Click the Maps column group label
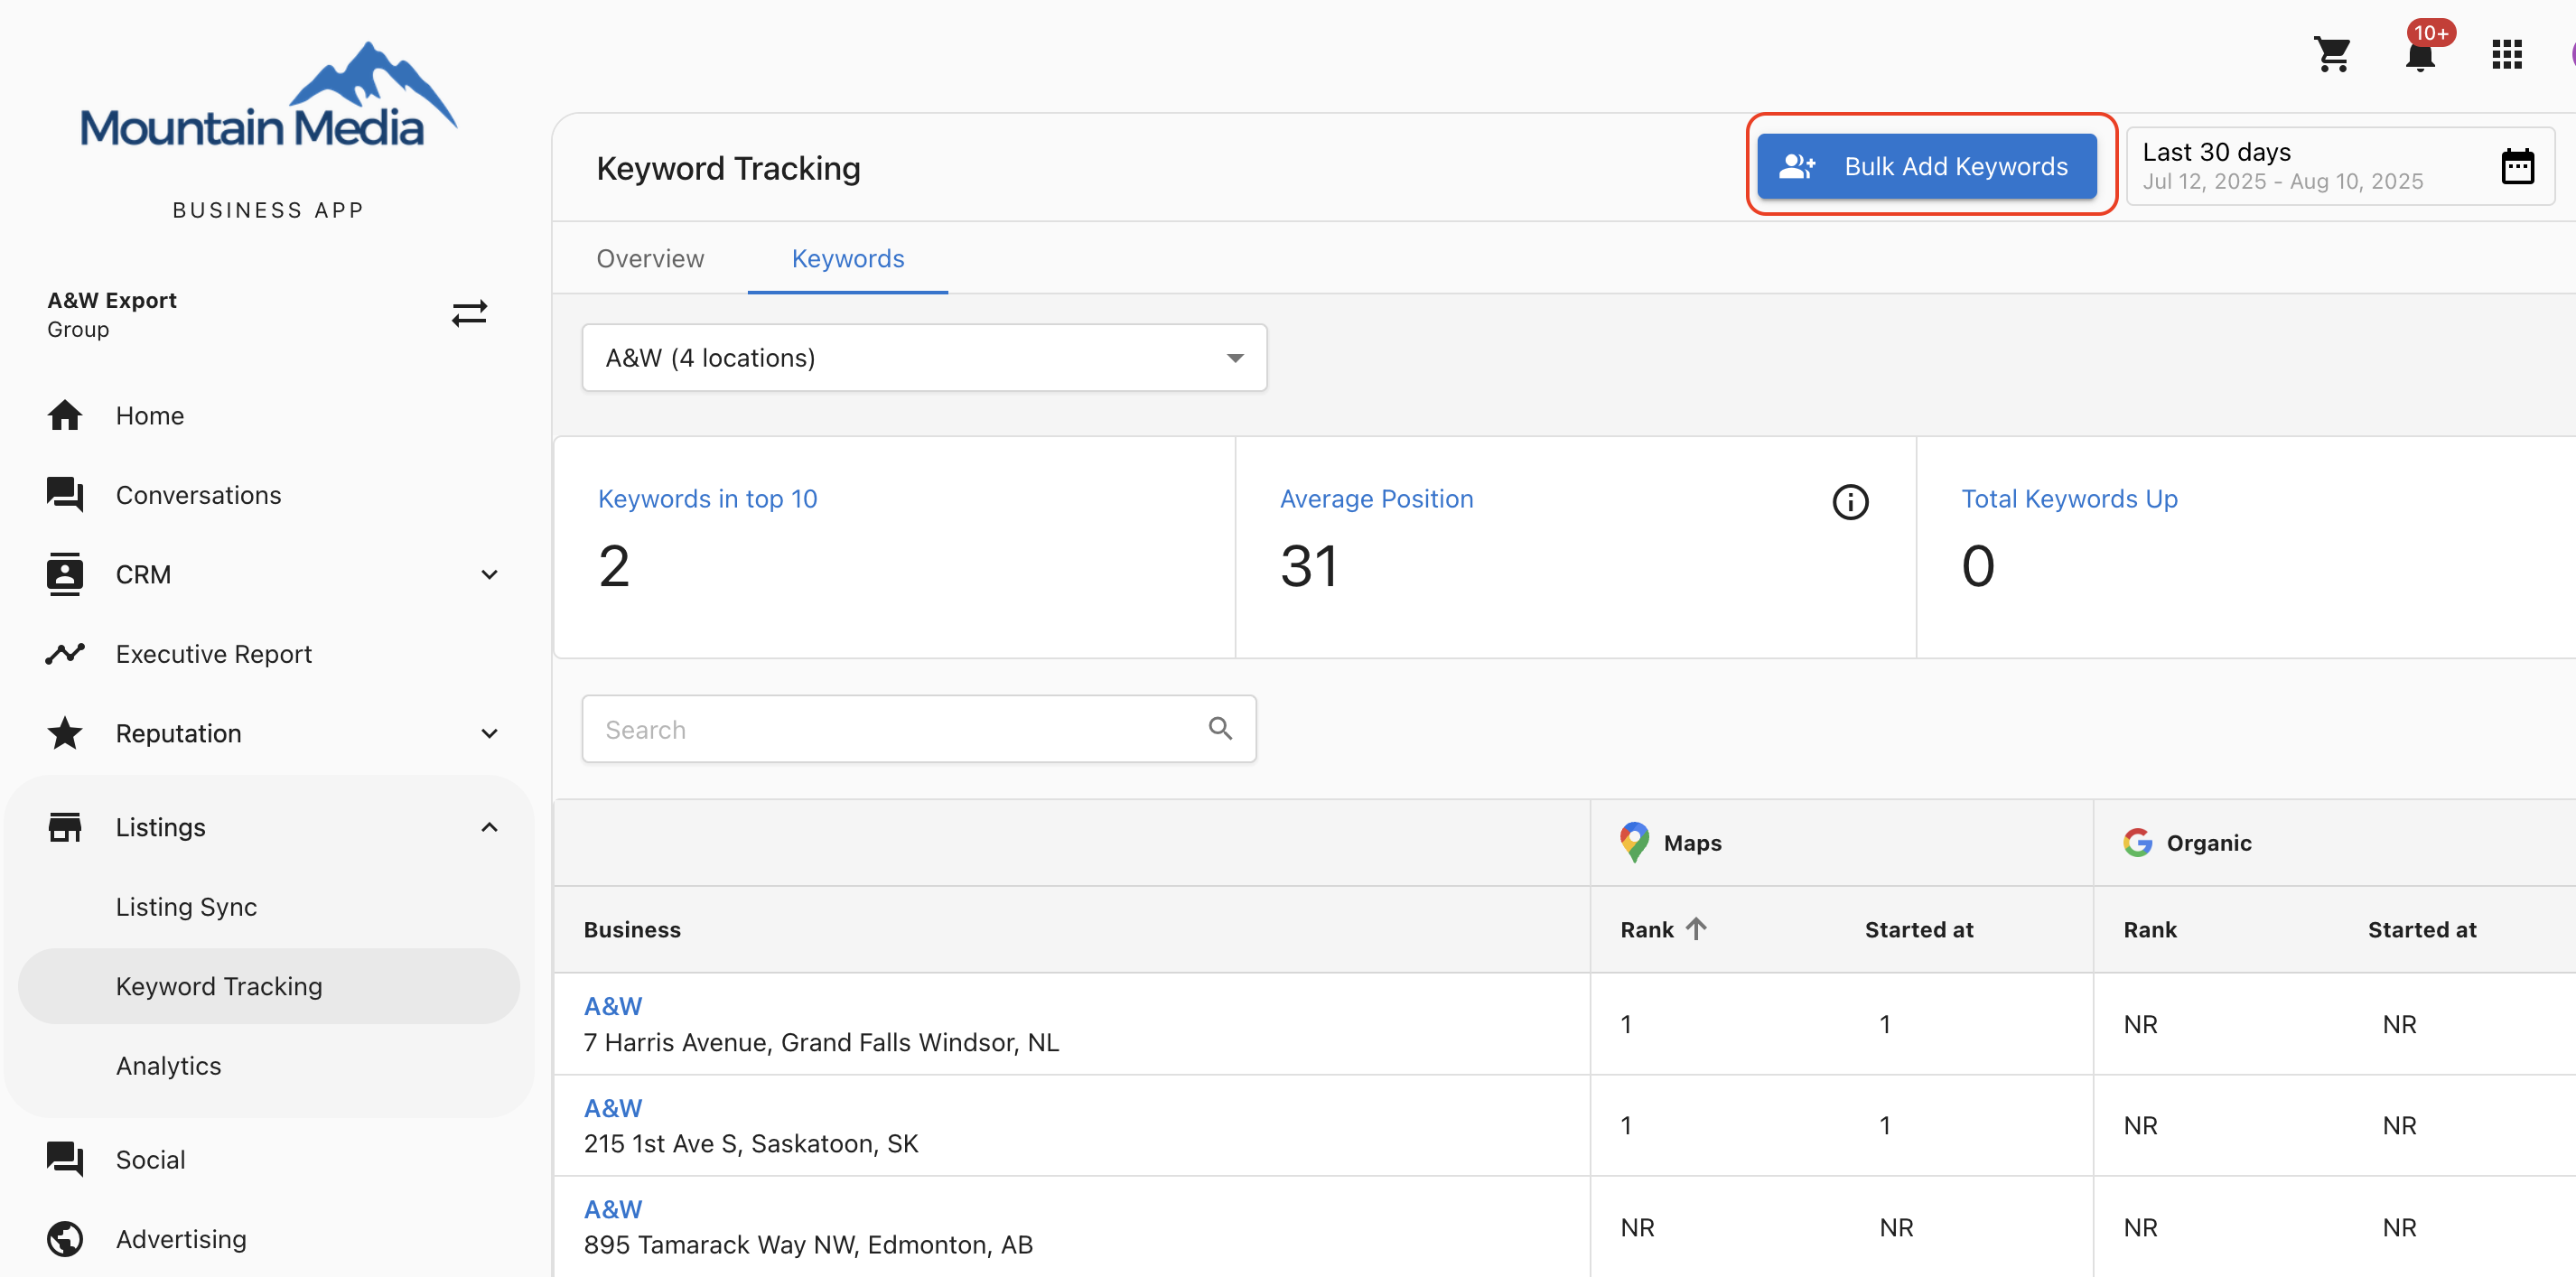Image resolution: width=2576 pixels, height=1277 pixels. (1692, 843)
